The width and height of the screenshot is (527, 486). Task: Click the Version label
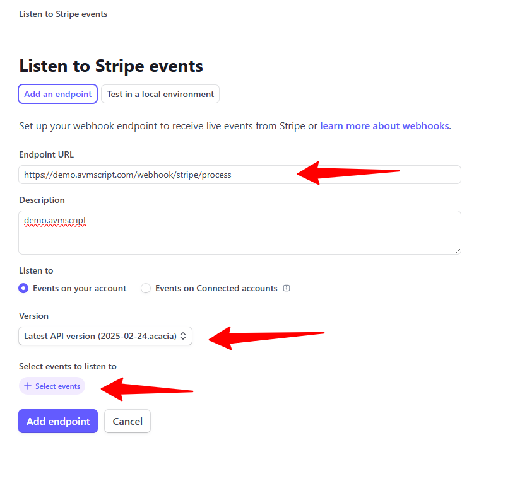pos(34,316)
